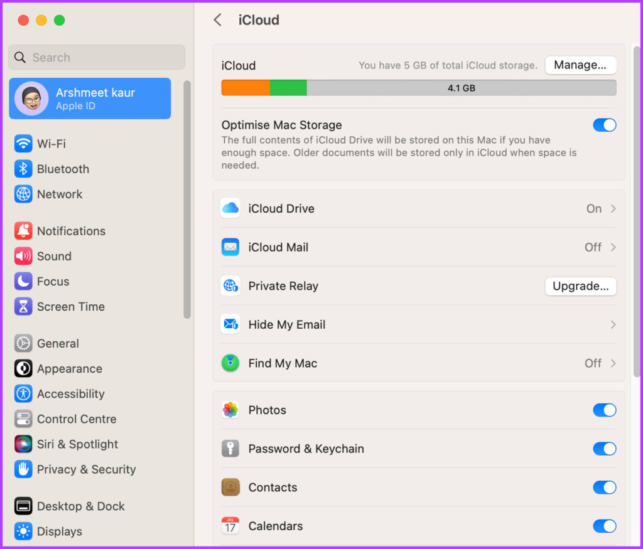643x549 pixels.
Task: Click the Accessibility icon
Action: (23, 394)
